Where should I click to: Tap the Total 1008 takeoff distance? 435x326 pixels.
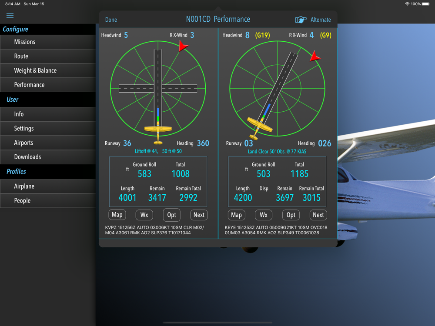(x=181, y=174)
